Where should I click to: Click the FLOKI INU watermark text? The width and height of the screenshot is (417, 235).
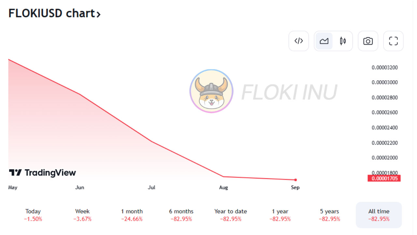point(289,92)
